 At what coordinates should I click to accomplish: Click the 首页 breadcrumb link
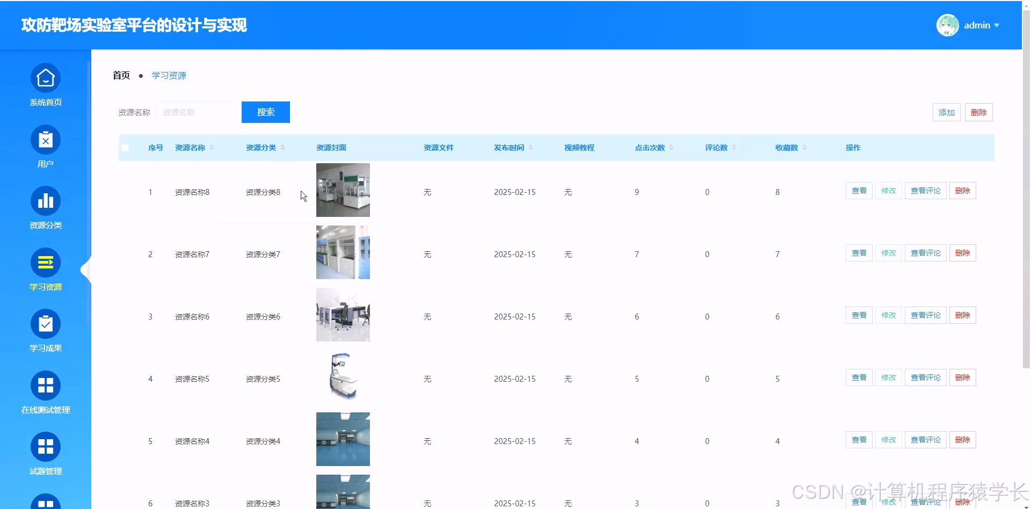coord(121,75)
